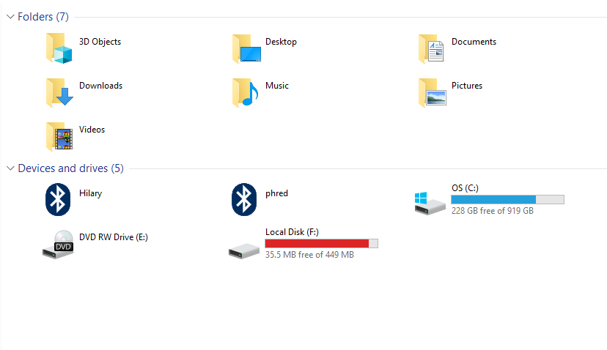Click the Devices and drives (5) header
The image size is (607, 350).
click(71, 168)
